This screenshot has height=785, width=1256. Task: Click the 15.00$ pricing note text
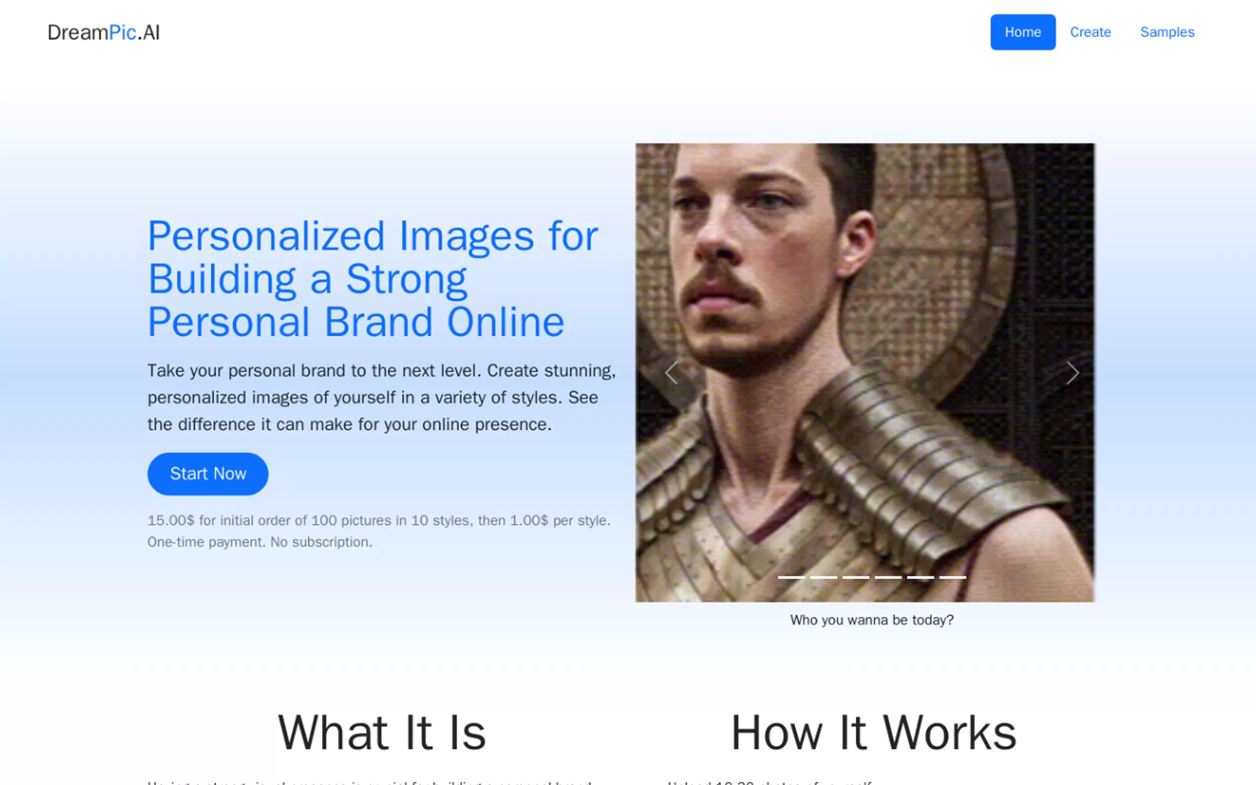tap(378, 530)
